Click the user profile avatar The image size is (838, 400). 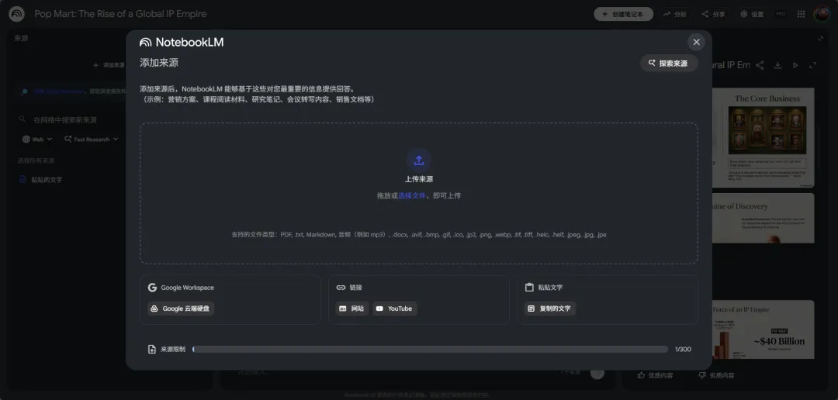click(x=822, y=14)
